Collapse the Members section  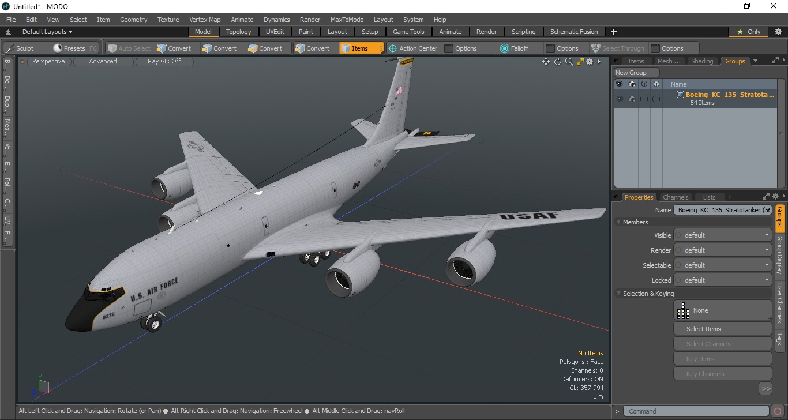point(619,222)
